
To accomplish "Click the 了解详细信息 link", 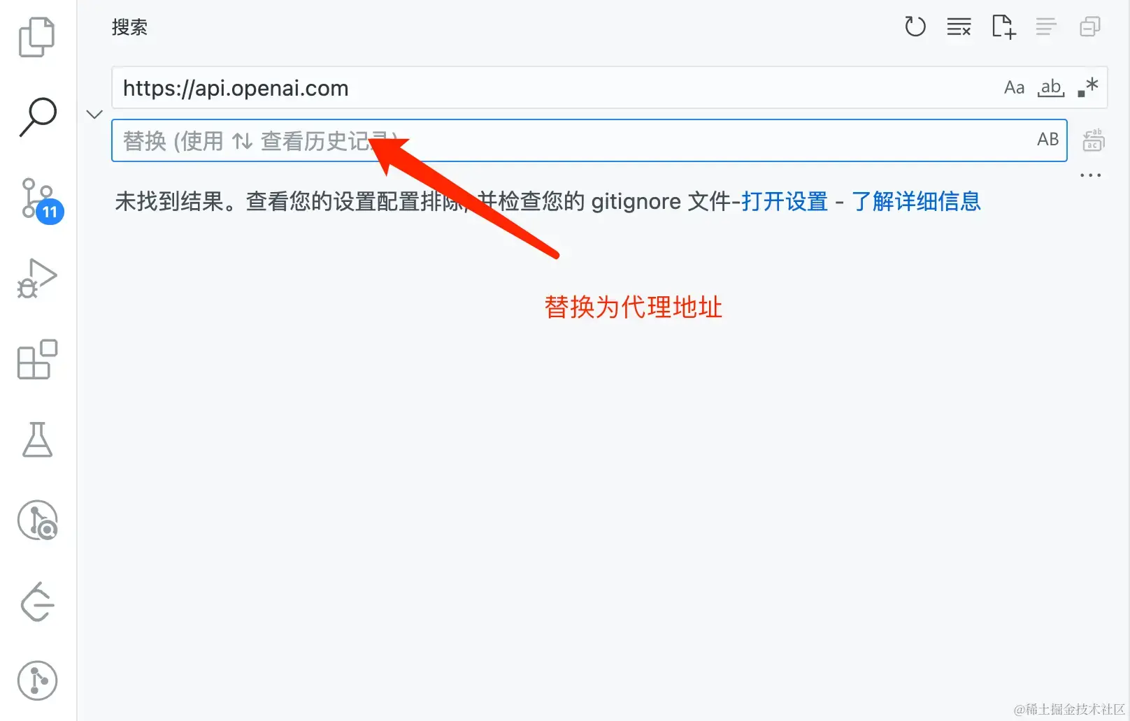I will click(x=916, y=201).
